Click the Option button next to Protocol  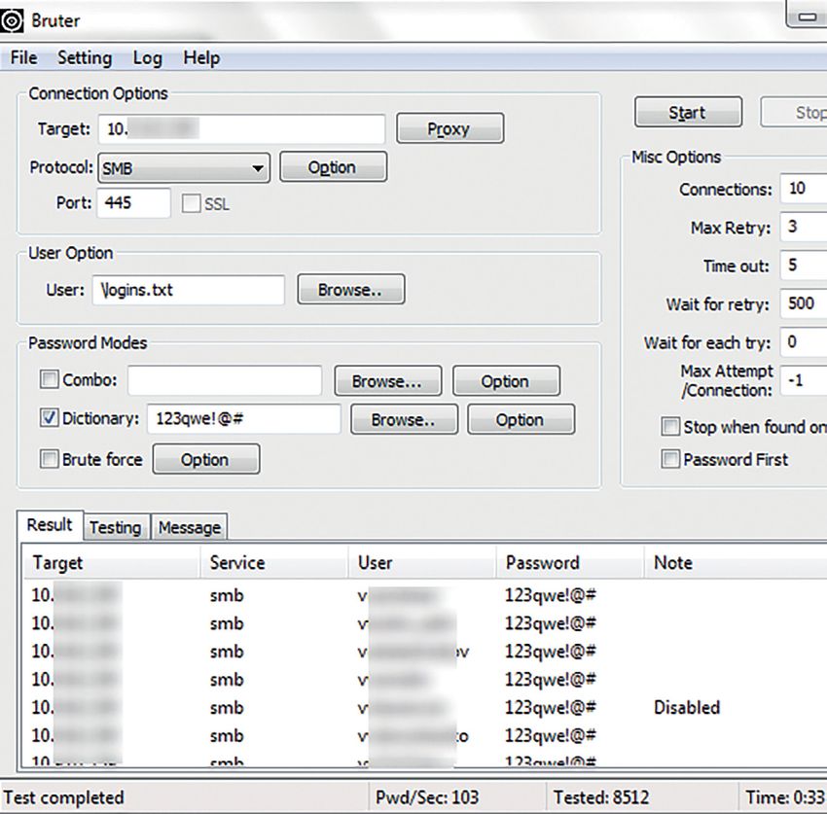point(333,167)
